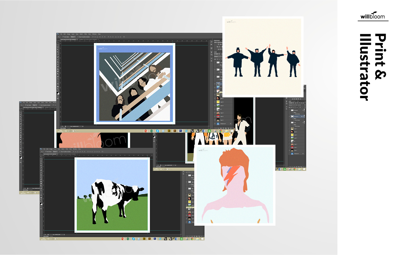Click Windows Start button in cow window taskbar

point(202,239)
